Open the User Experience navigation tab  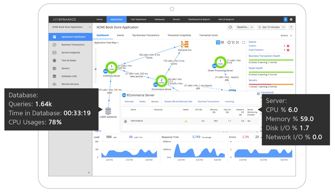click(139, 19)
